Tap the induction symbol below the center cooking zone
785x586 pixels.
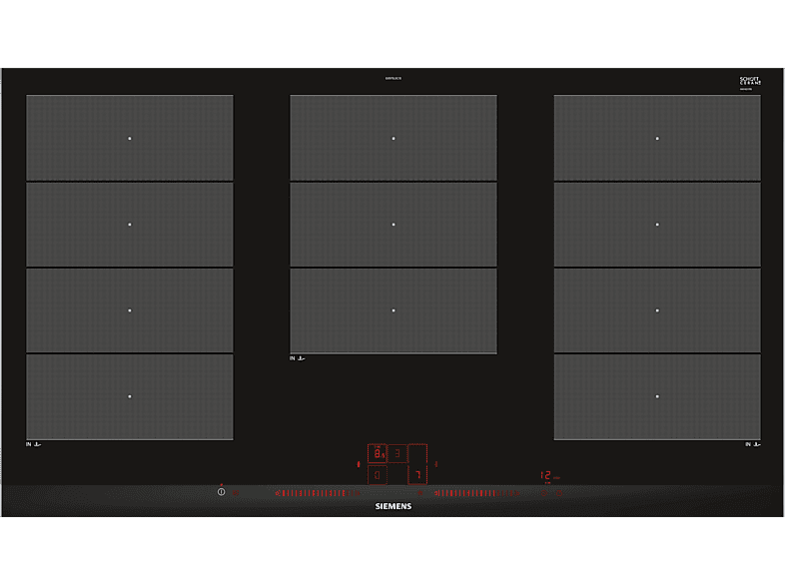pos(298,358)
